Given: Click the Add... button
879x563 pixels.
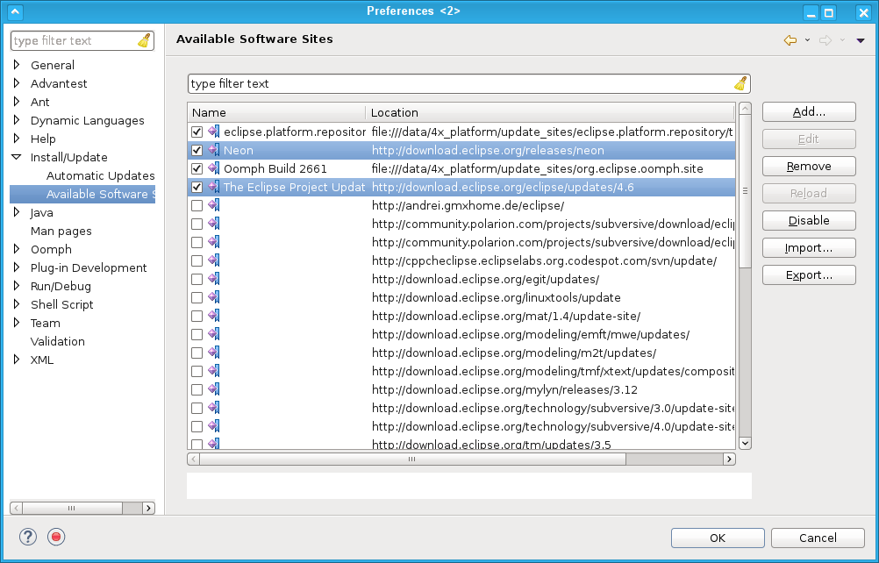Looking at the screenshot, I should (x=809, y=112).
